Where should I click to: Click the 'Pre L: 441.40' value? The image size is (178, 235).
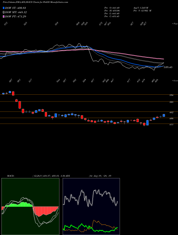tap(112, 14)
